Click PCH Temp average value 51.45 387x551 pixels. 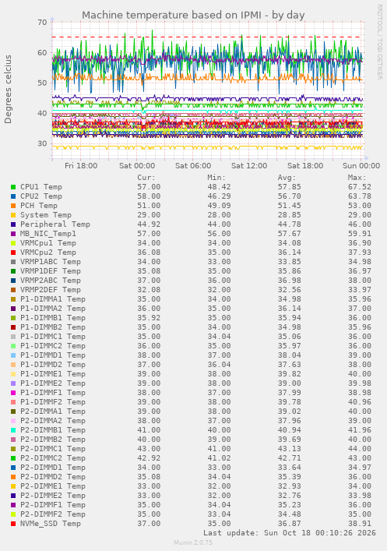coord(289,206)
